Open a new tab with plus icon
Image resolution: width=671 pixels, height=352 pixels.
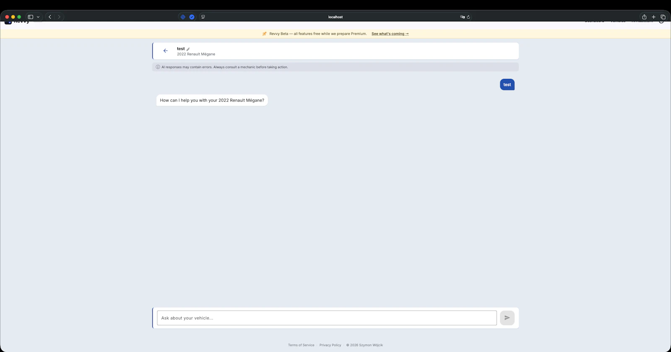(653, 17)
